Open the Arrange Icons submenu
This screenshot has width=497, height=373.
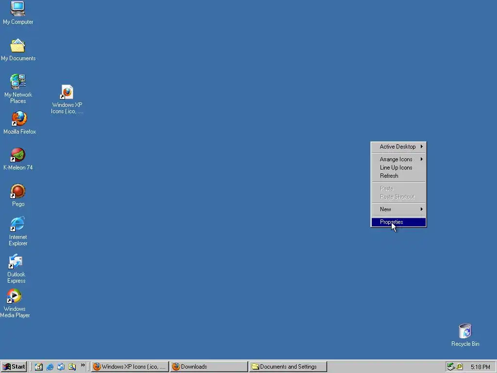click(398, 159)
